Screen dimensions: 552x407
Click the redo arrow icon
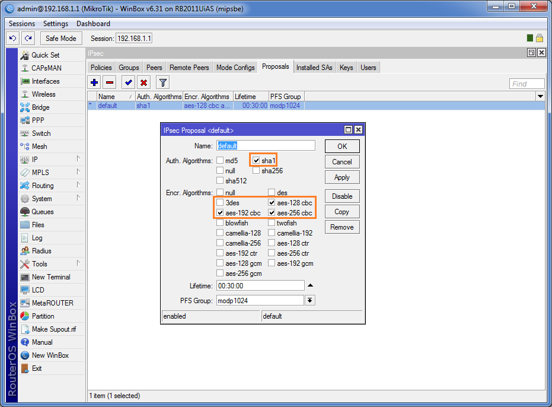tap(28, 38)
